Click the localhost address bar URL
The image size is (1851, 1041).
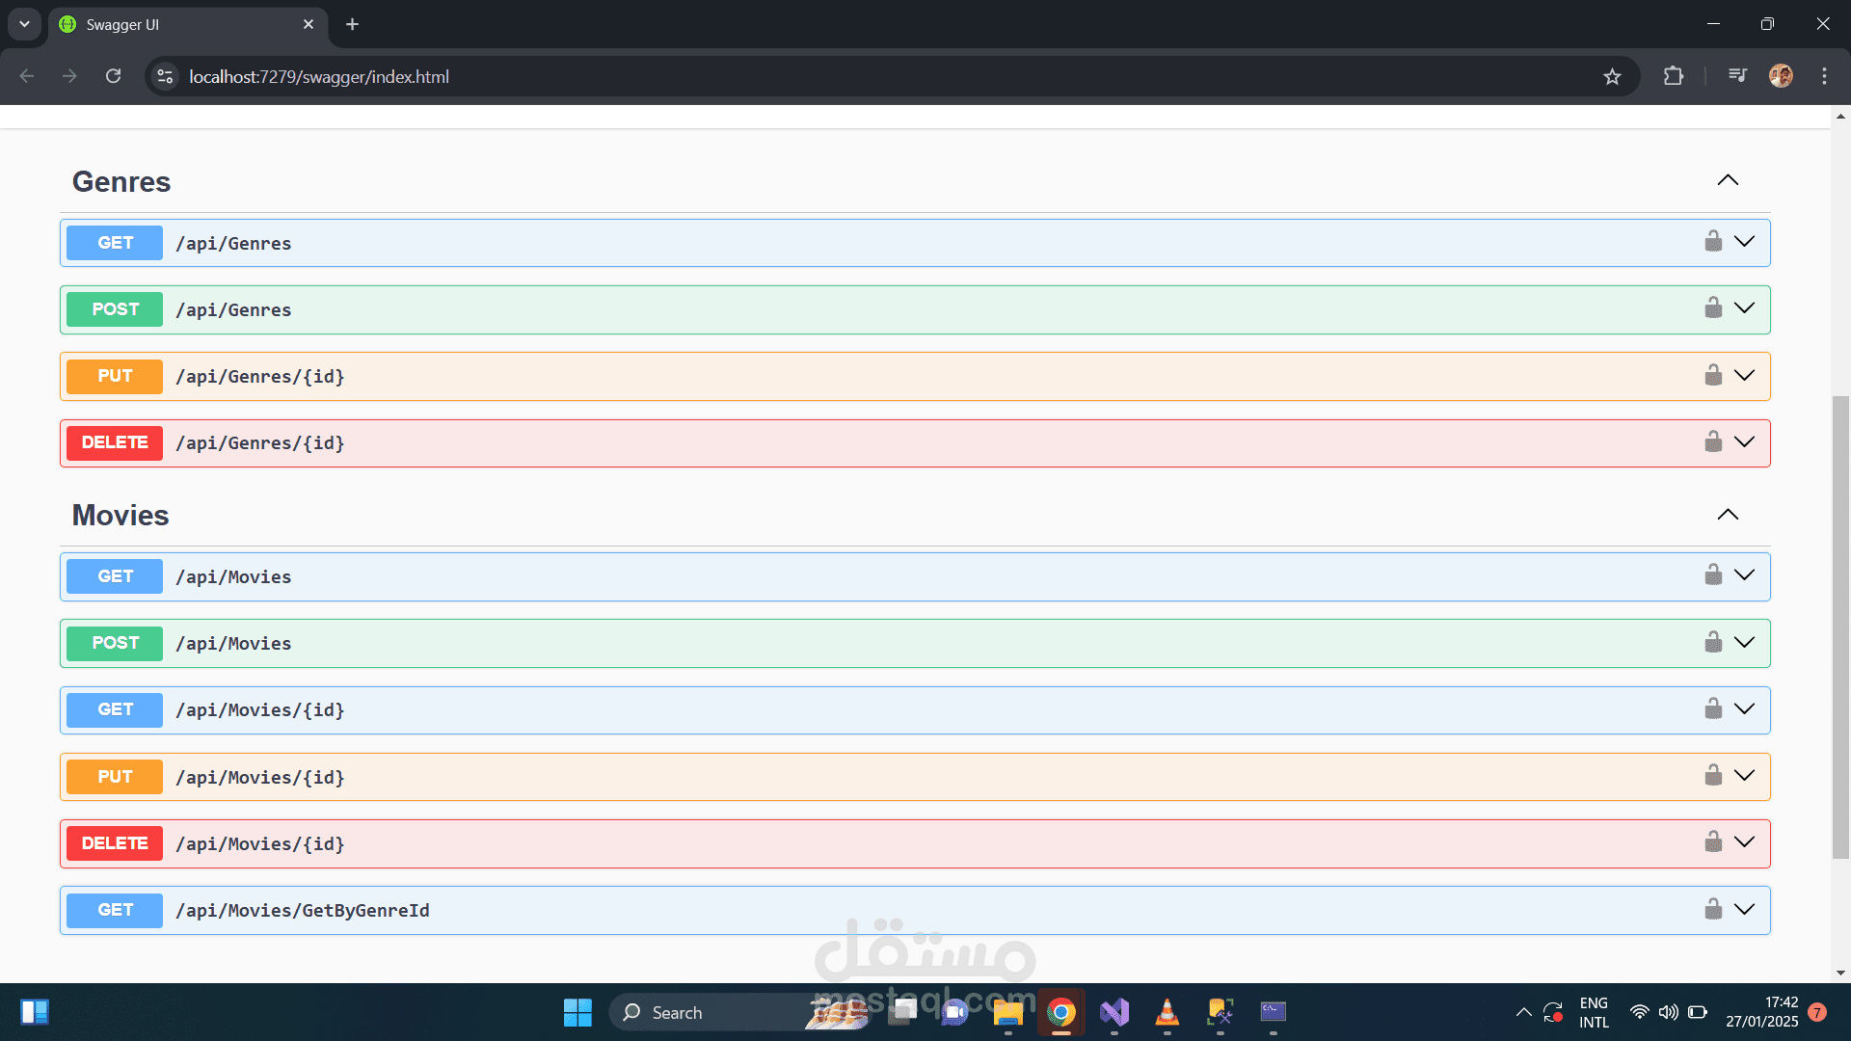coord(319,76)
